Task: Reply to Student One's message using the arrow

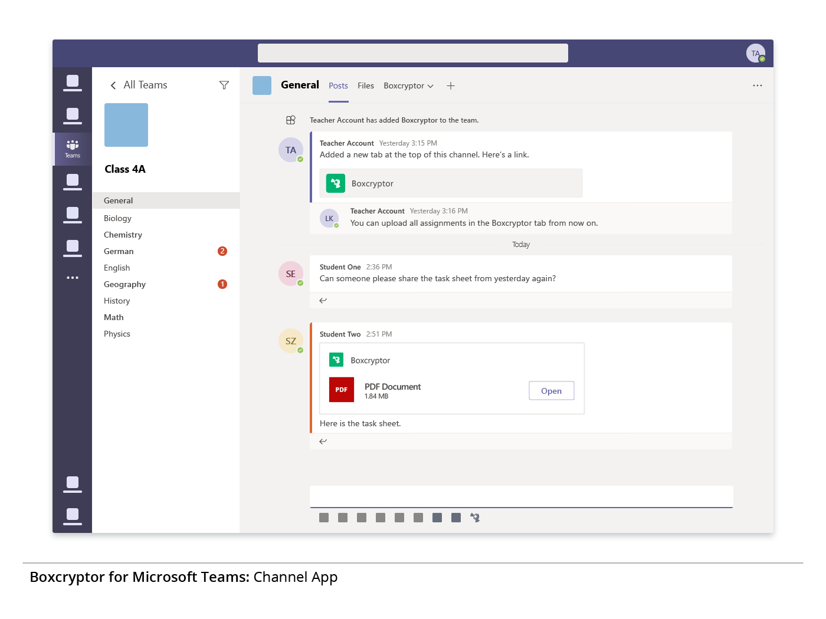Action: click(323, 301)
